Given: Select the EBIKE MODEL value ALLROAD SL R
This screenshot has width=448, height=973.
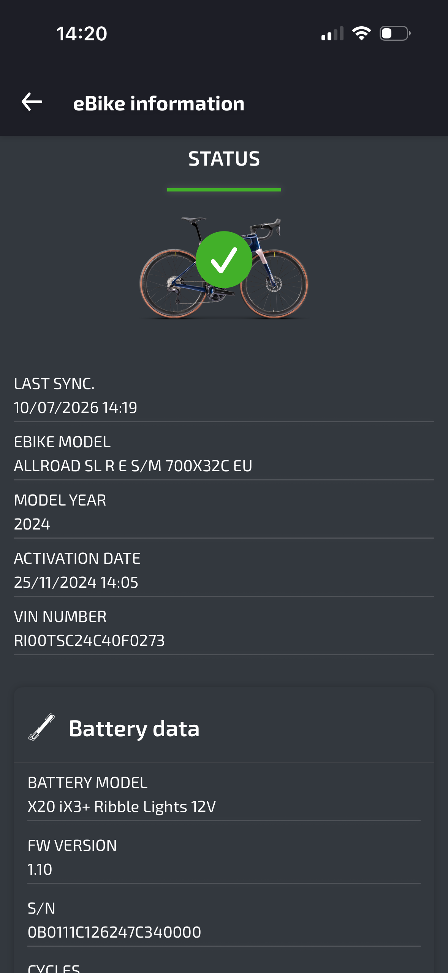Looking at the screenshot, I should click(133, 466).
